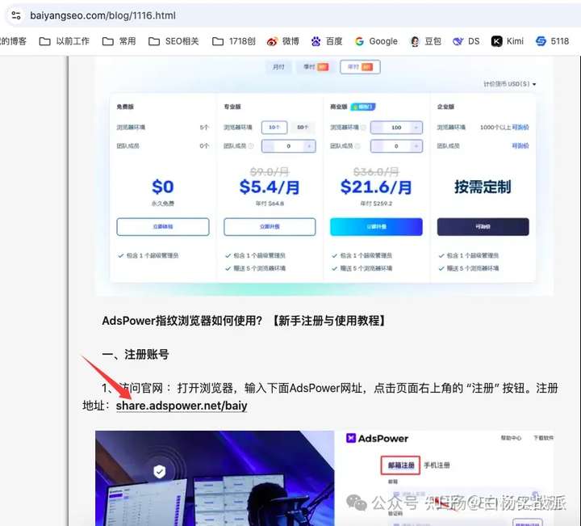The width and height of the screenshot is (581, 526).
Task: Select the 手机注册 tab in the lower image
Action: pos(437,465)
